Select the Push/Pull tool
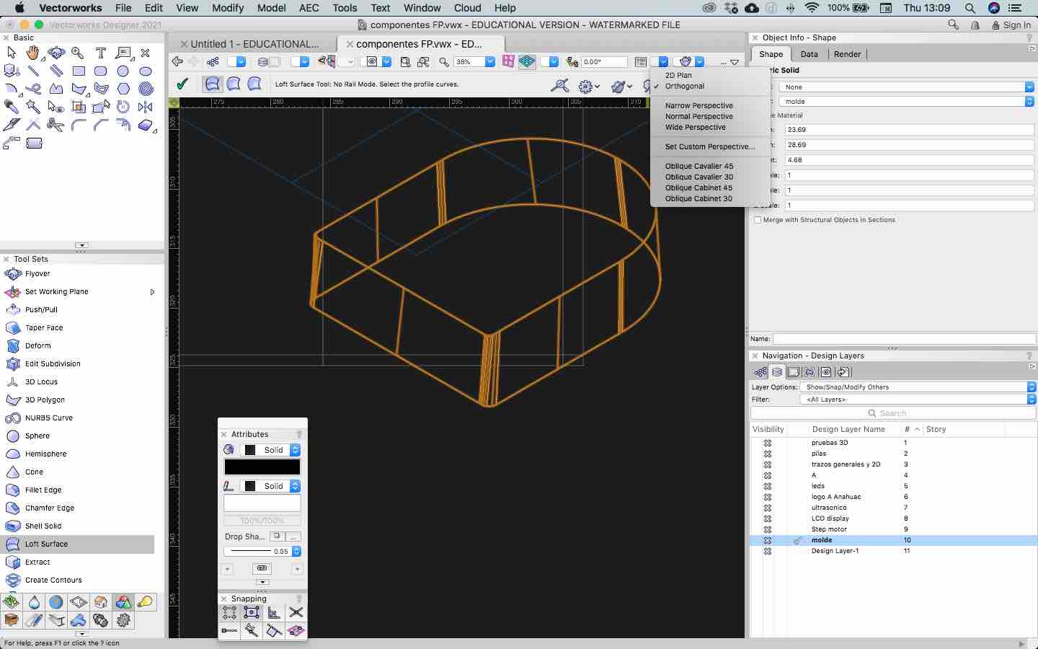Screen dimensions: 1038x649 (x=41, y=309)
